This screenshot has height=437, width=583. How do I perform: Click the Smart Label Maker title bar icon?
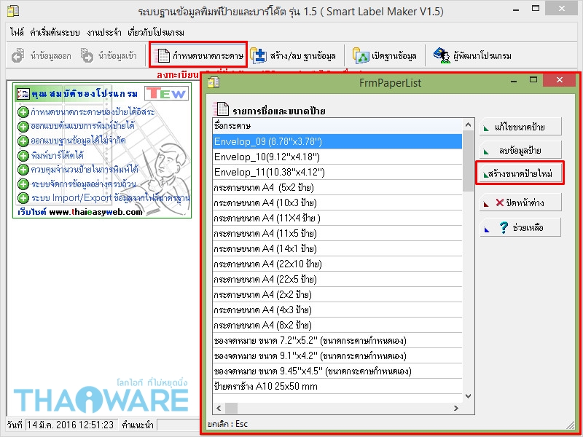pos(13,11)
